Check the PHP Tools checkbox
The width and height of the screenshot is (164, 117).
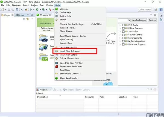(124, 25)
